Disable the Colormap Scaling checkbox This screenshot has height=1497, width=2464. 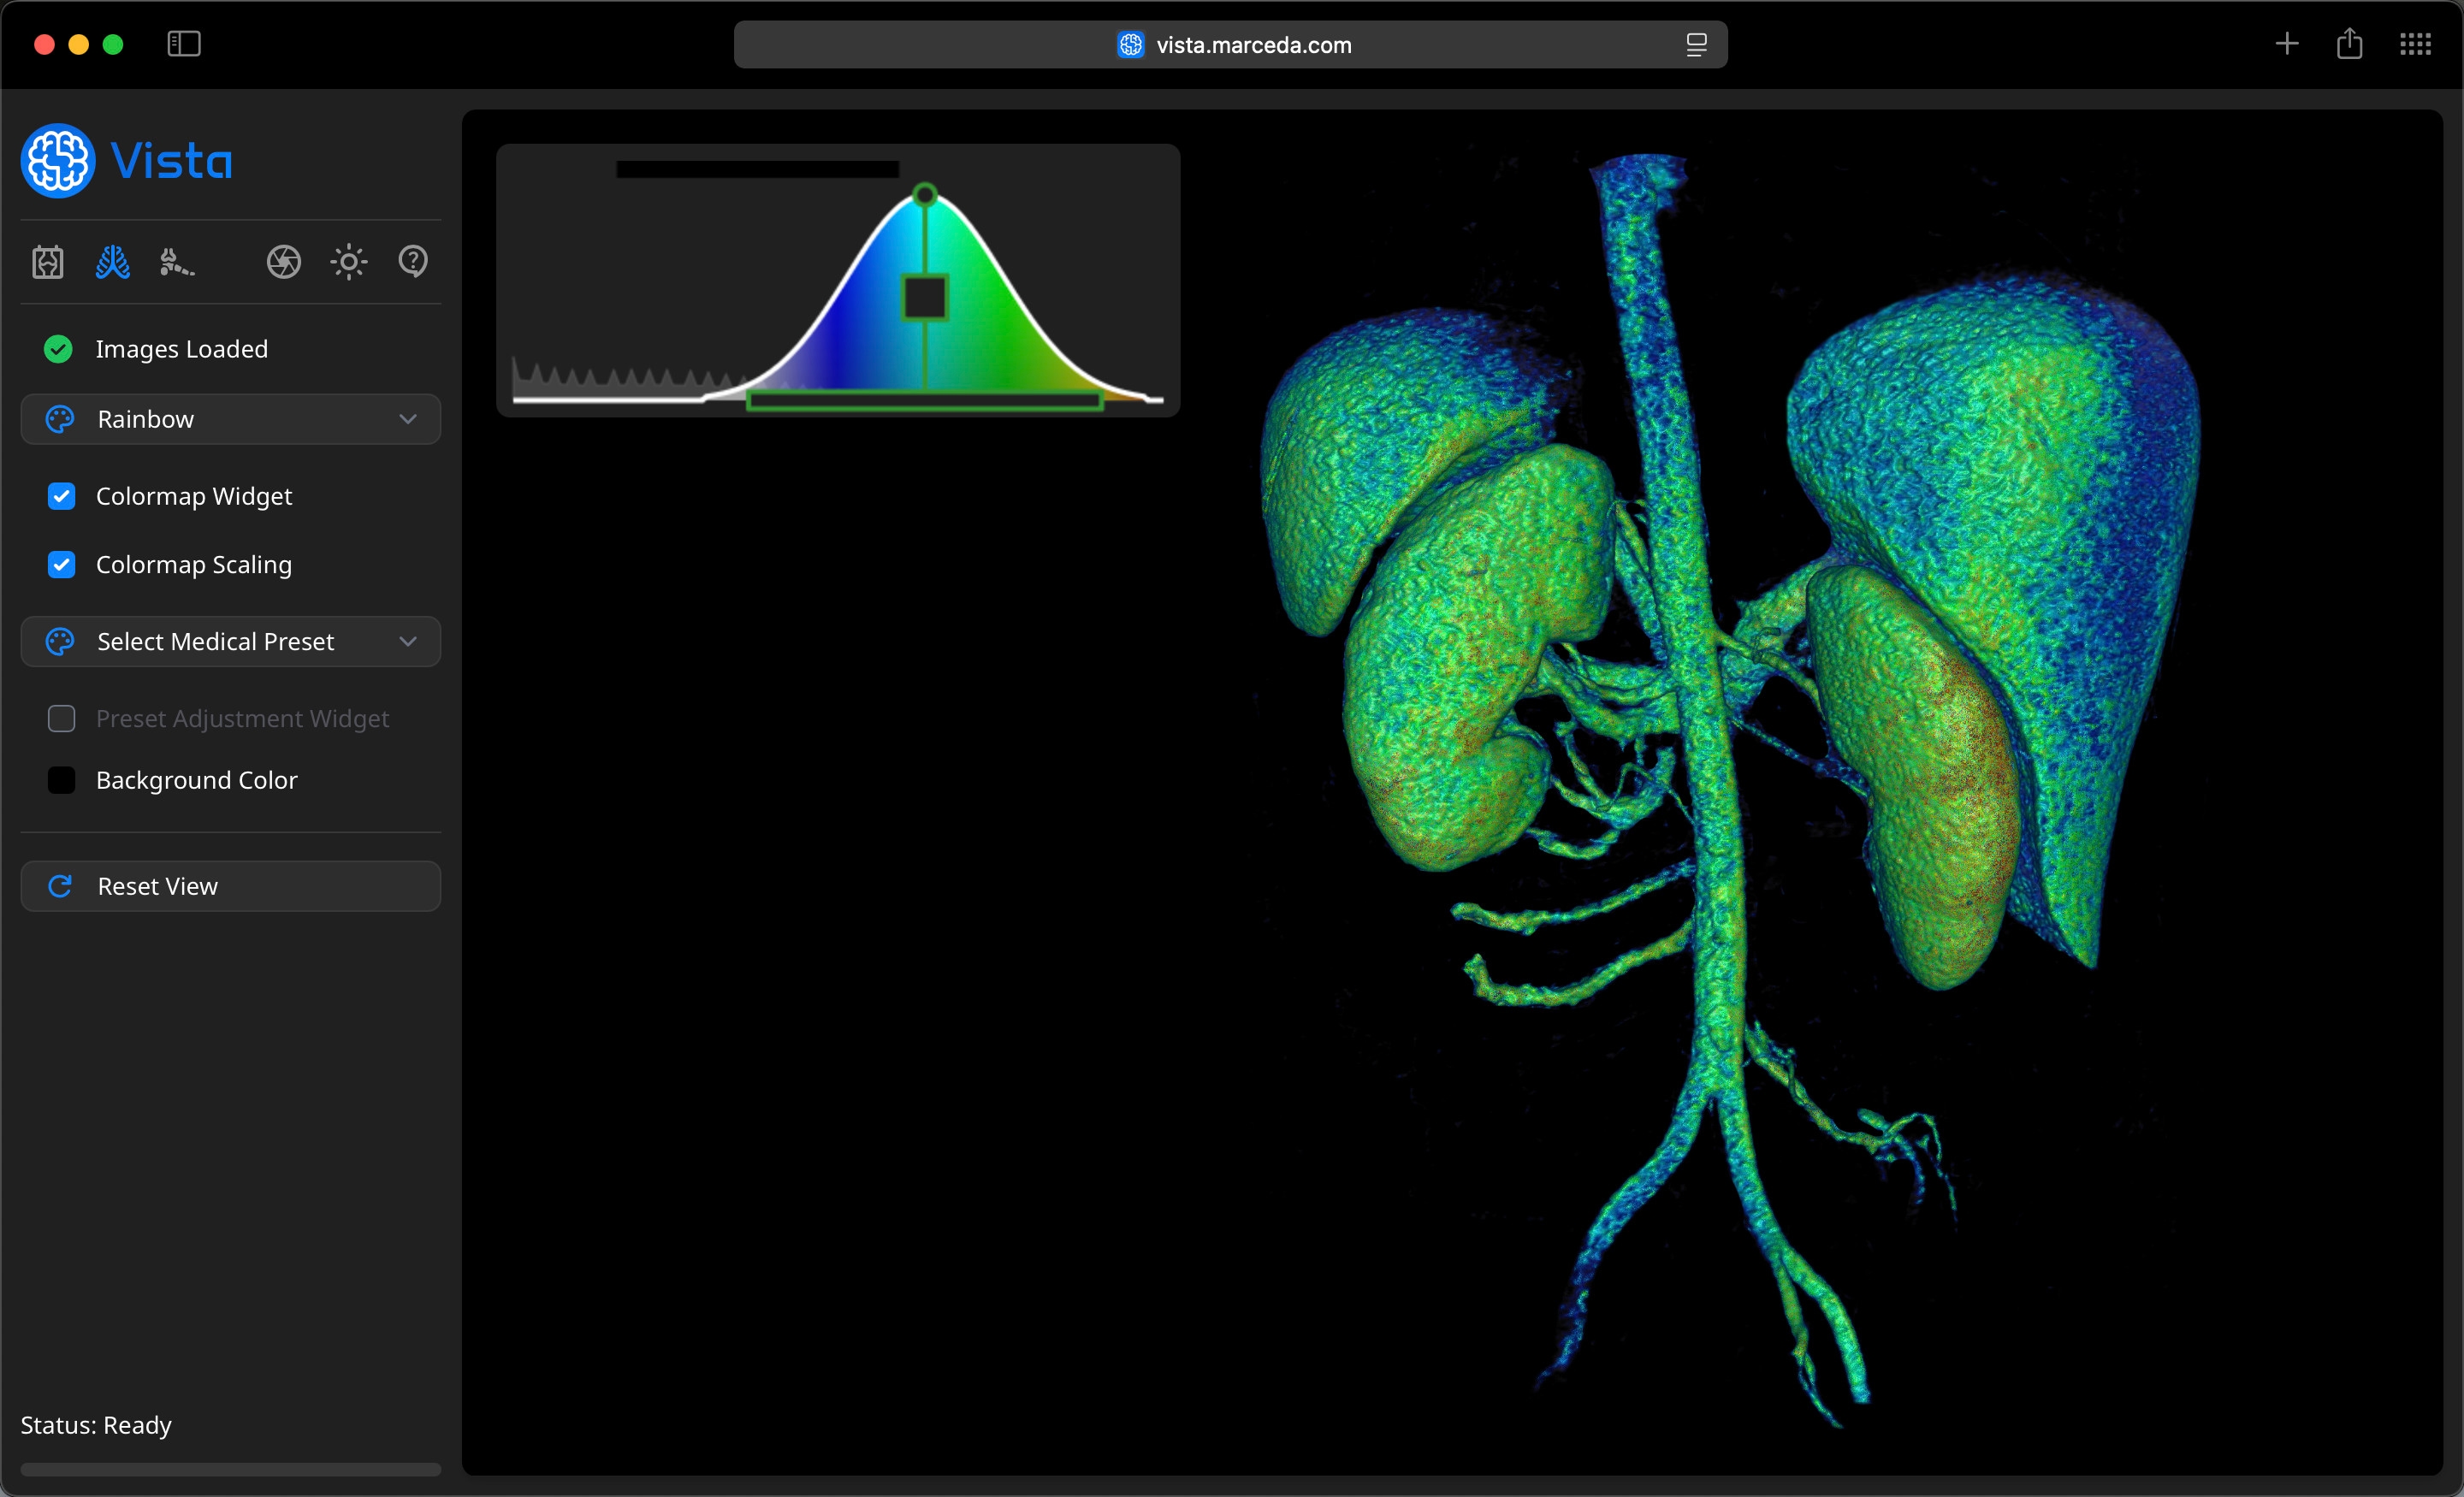62,565
